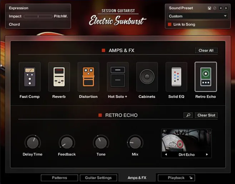Image resolution: width=235 pixels, height=184 pixels.
Task: Click the Chord label in Expression panel
Action: 14,24
